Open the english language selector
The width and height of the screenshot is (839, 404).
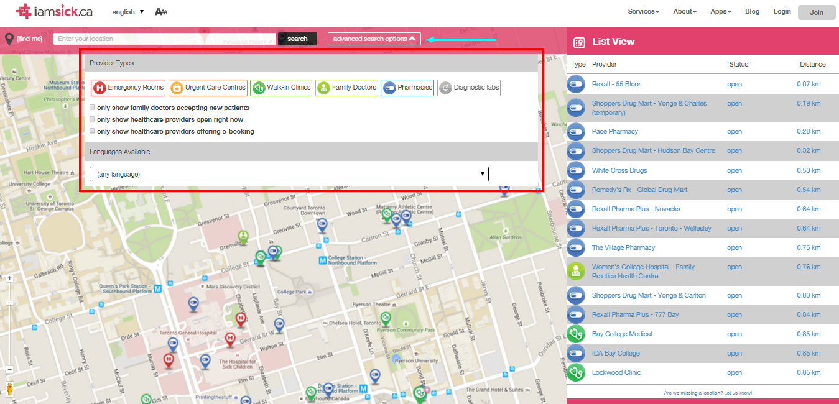(x=128, y=12)
